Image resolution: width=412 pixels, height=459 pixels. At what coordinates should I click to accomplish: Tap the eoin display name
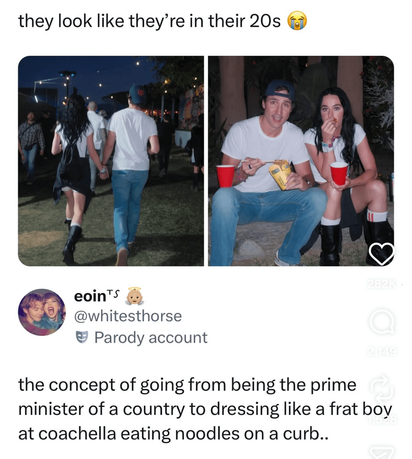[x=90, y=296]
